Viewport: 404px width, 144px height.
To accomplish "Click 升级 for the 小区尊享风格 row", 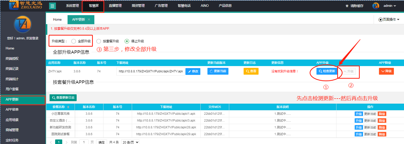I will pyautogui.click(x=358, y=114).
